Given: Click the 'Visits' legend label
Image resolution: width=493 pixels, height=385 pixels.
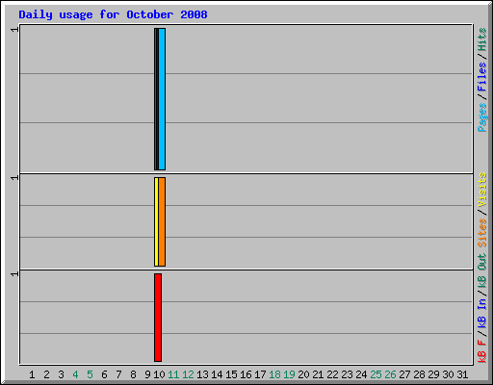Looking at the screenshot, I should (482, 190).
